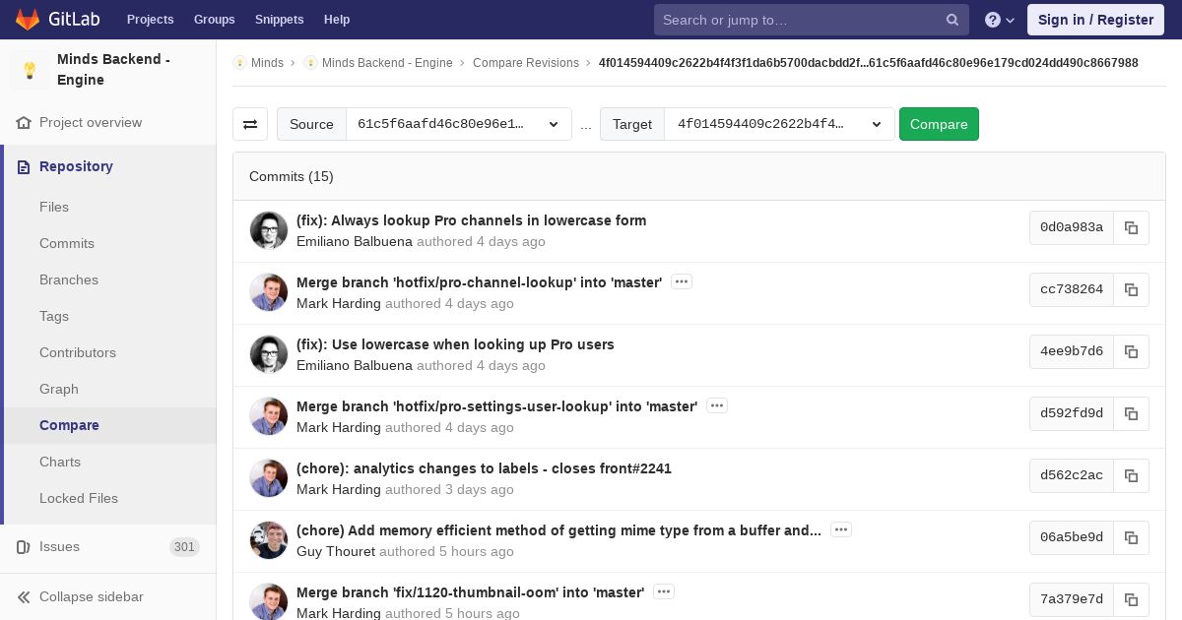Image resolution: width=1182 pixels, height=620 pixels.
Task: Open the Source revision dropdown
Action: pos(459,124)
